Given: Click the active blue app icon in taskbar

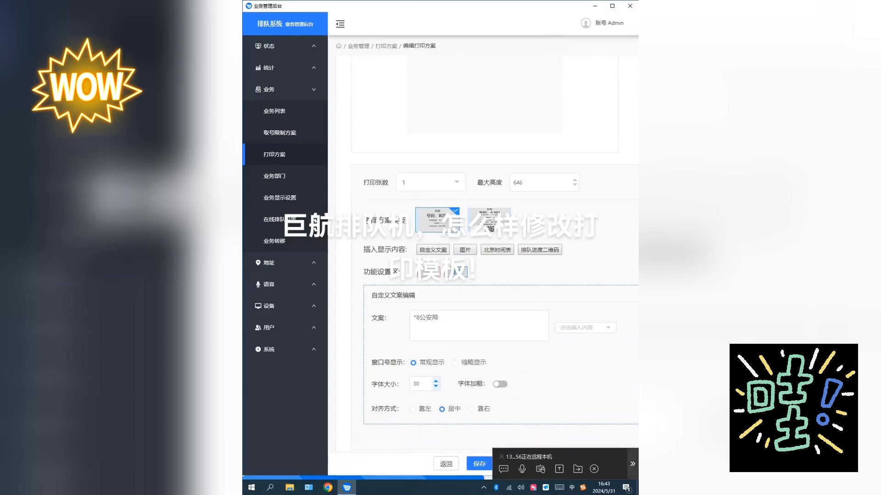Looking at the screenshot, I should point(347,487).
